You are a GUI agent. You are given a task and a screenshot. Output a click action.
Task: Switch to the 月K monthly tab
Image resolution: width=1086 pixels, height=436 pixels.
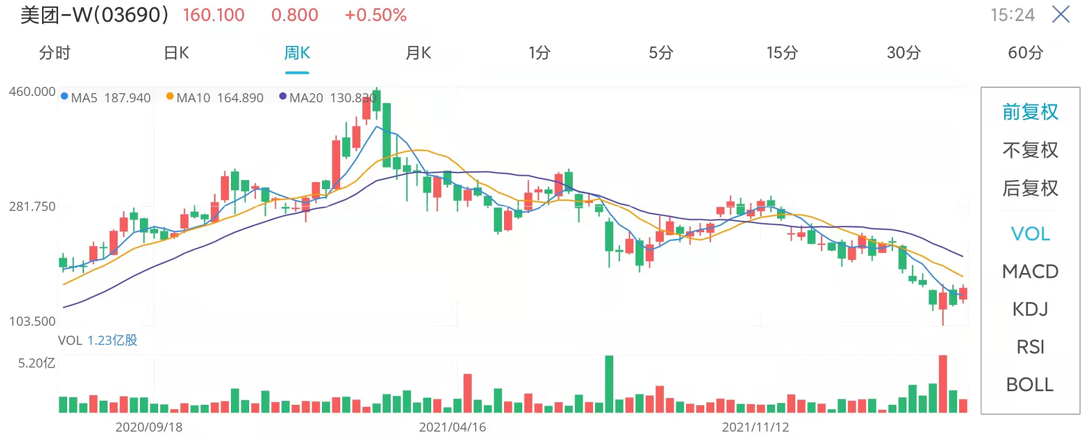(418, 53)
